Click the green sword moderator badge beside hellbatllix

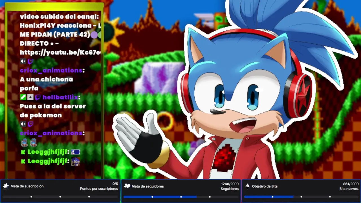[23, 97]
